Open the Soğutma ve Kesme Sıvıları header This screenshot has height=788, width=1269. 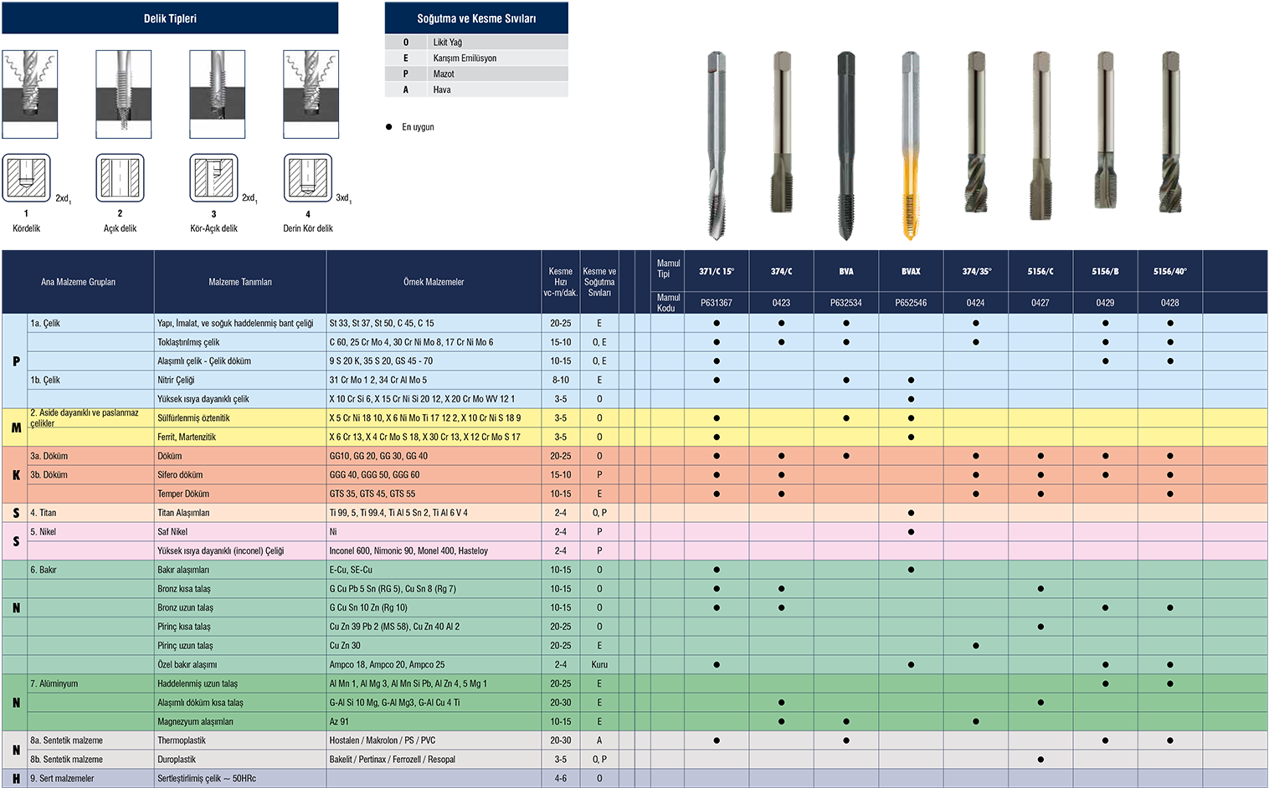pos(476,18)
